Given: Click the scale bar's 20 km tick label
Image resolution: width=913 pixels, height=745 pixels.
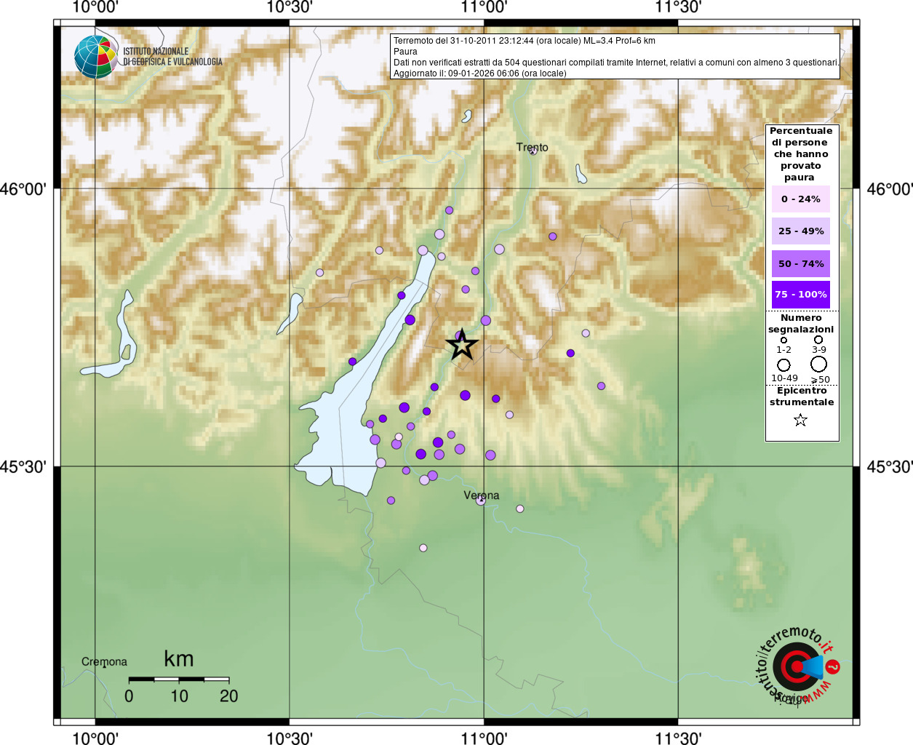Looking at the screenshot, I should click(228, 696).
